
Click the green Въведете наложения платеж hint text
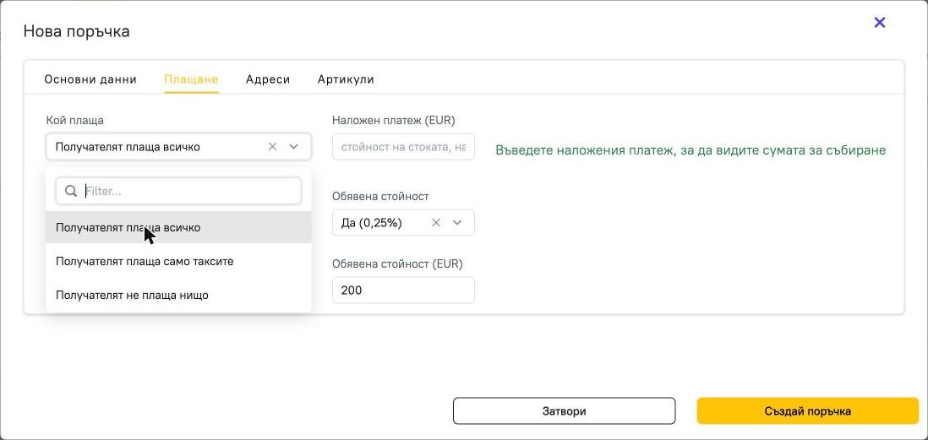[x=691, y=150]
